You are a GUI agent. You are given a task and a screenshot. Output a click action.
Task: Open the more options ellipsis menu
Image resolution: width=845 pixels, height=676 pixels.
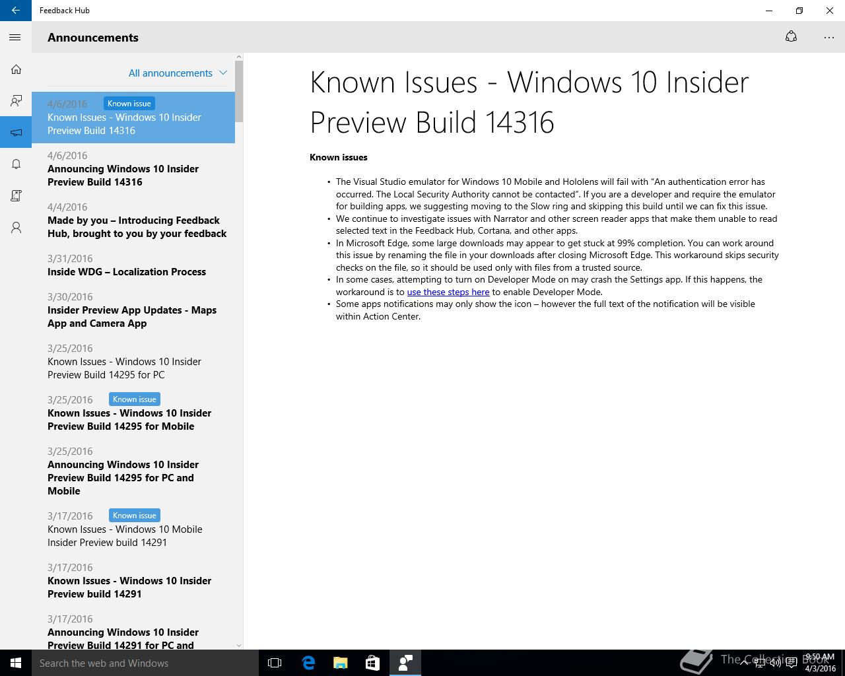click(829, 38)
